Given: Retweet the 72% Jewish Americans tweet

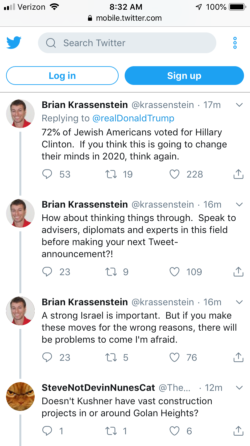Looking at the screenshot, I should [111, 174].
